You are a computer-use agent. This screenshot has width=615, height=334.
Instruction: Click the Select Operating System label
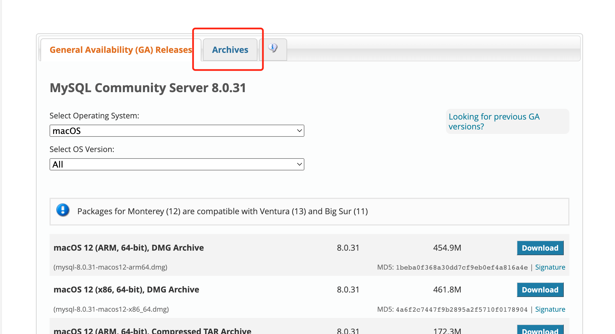(95, 116)
